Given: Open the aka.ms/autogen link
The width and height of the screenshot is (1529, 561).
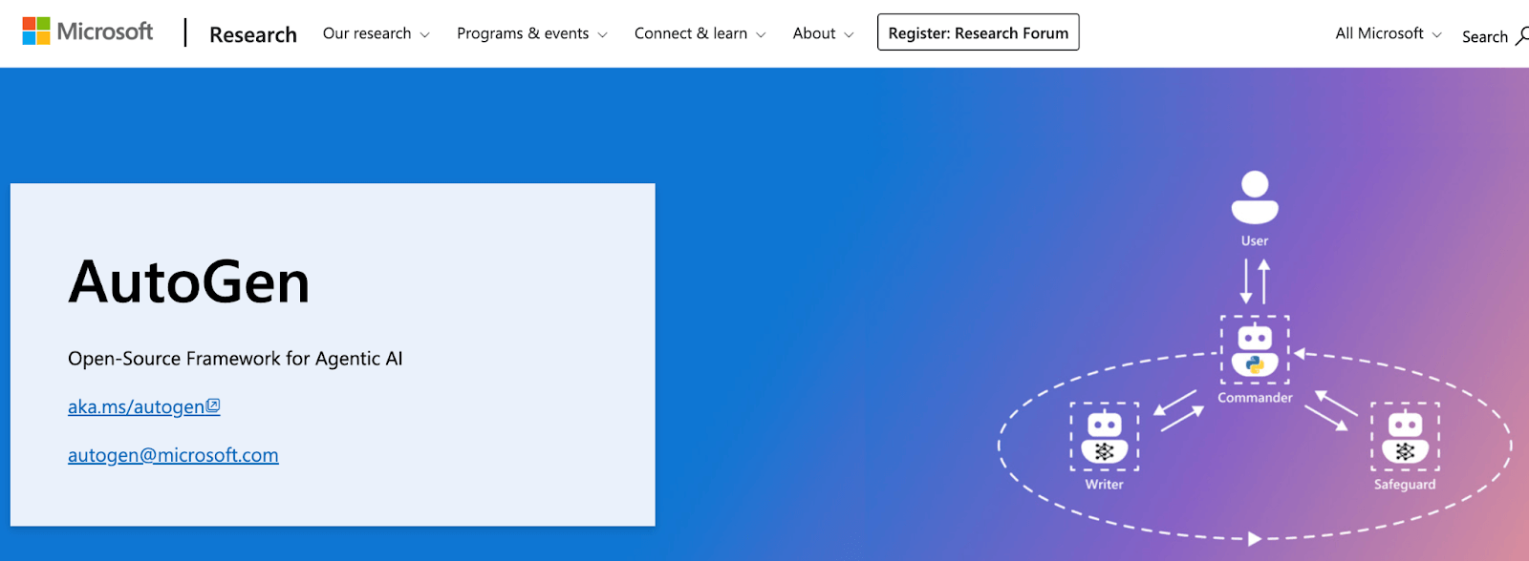Looking at the screenshot, I should point(136,407).
